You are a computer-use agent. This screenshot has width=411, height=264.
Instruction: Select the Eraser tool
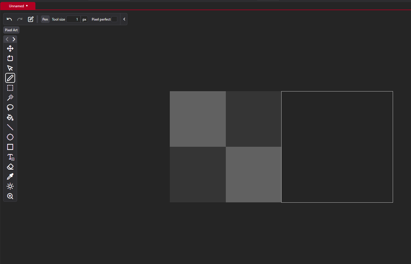(x=10, y=167)
